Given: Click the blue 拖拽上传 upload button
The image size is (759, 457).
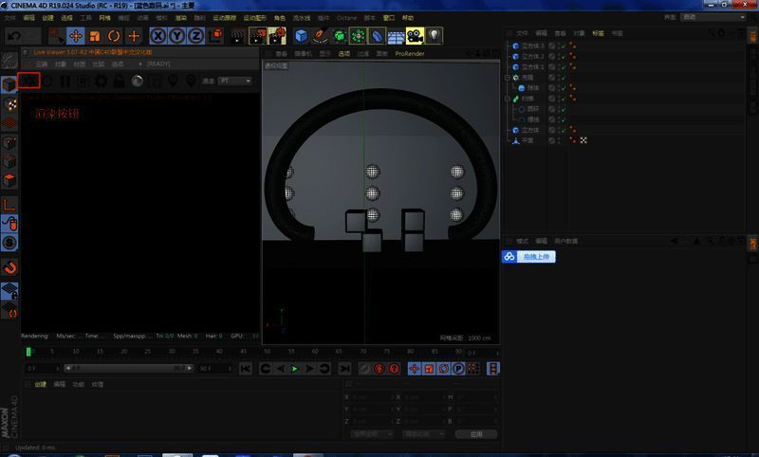Looking at the screenshot, I should pos(528,256).
